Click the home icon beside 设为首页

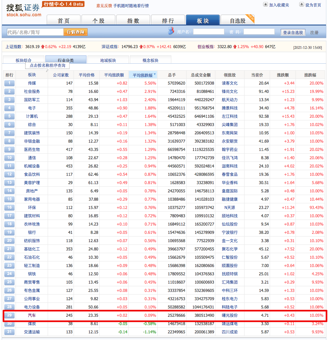click(302, 4)
